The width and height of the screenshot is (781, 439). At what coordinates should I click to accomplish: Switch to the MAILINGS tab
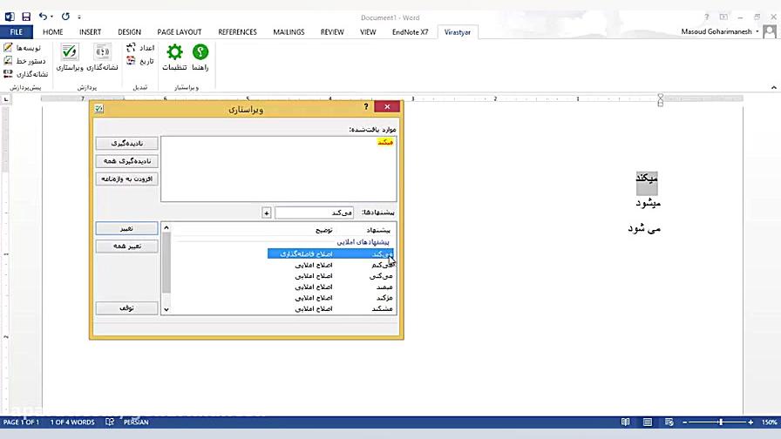[x=289, y=32]
